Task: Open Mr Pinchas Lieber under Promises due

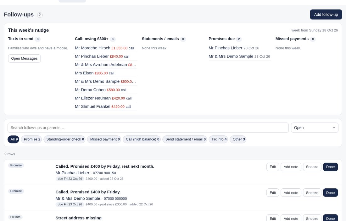Action: point(240,48)
